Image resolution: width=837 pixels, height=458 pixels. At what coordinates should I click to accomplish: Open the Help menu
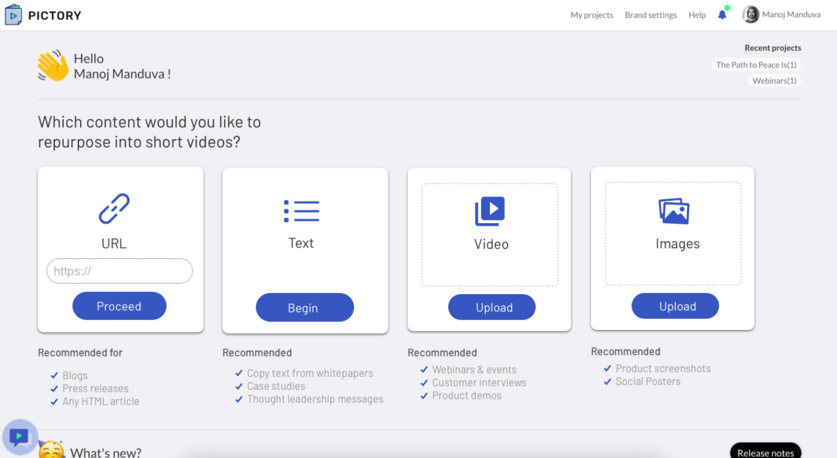697,15
